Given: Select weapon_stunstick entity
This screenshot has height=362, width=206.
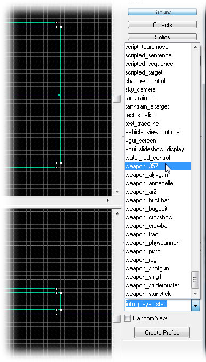Looking at the screenshot, I should [158, 294].
